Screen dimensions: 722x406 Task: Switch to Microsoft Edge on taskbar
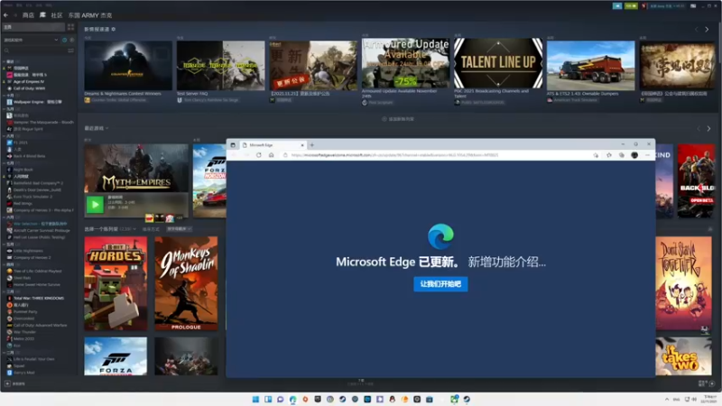(292, 399)
